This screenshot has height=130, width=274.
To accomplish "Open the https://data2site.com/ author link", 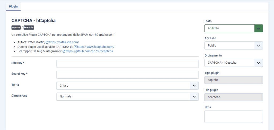I will [x=64, y=42].
